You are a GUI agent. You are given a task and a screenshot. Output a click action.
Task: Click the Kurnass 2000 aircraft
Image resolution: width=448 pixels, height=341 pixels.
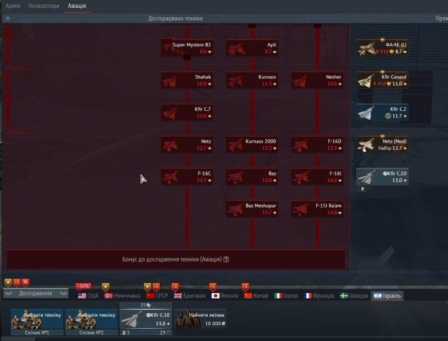coord(252,145)
